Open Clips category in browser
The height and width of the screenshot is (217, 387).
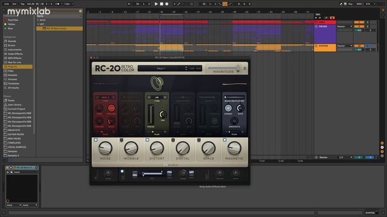tap(11, 71)
